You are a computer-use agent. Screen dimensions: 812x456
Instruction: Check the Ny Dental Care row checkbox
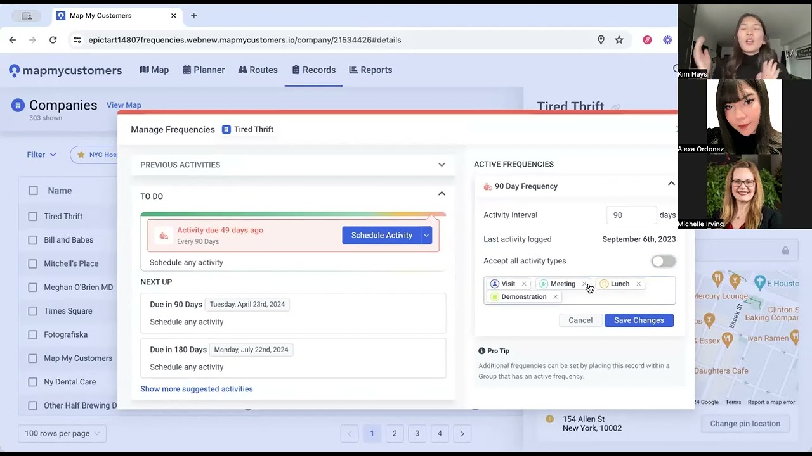coord(32,382)
